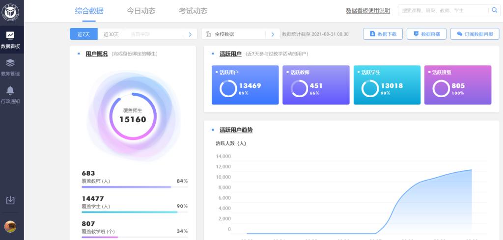503x240 pixels.
Task: Open the 数据看板 dashboard sidebar icon
Action: pos(10,35)
